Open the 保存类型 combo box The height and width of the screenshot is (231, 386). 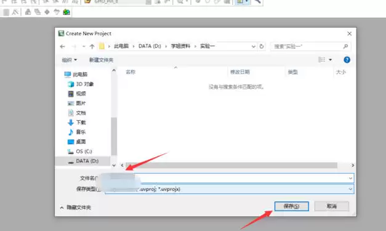[x=230, y=189]
